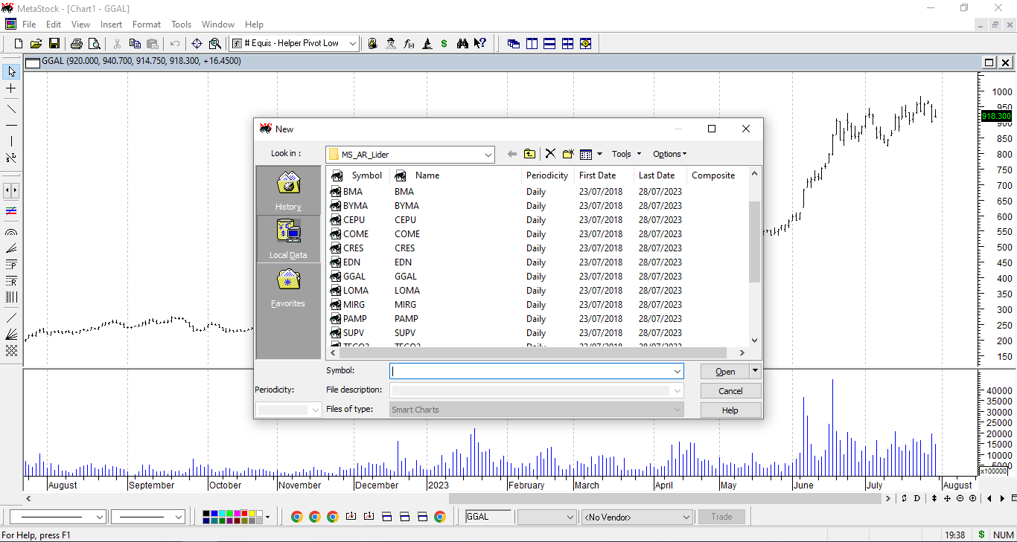Image resolution: width=1017 pixels, height=542 pixels.
Task: Click the Help button in New dialog
Action: click(x=730, y=410)
